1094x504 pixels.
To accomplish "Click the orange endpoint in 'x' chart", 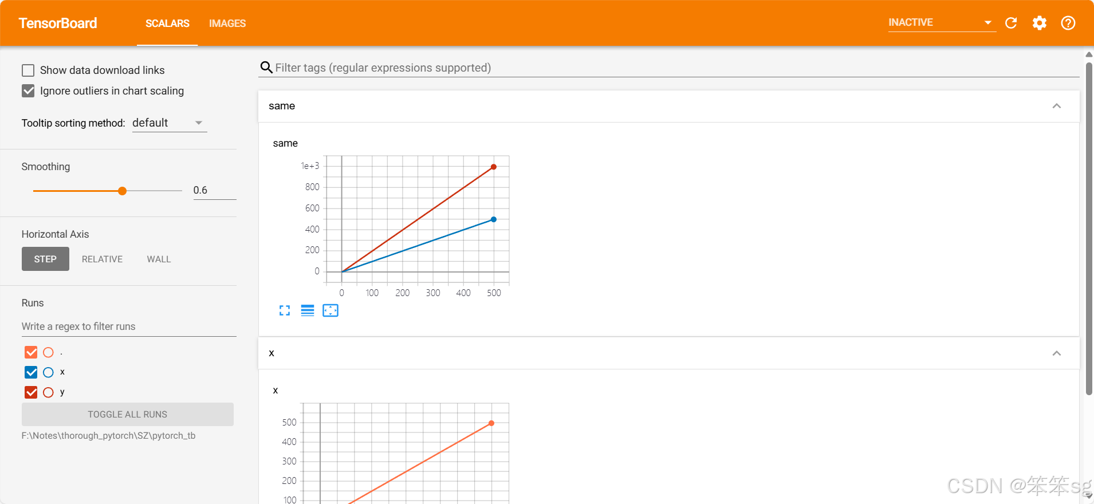I will click(491, 423).
